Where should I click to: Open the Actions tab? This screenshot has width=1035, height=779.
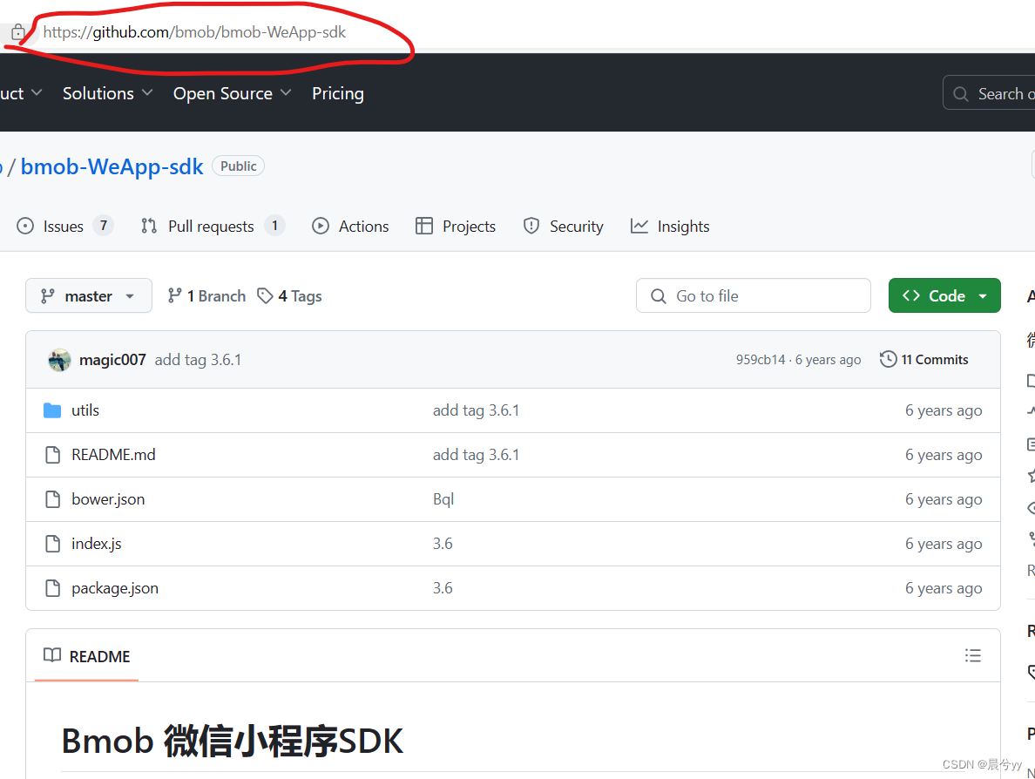[x=350, y=227]
